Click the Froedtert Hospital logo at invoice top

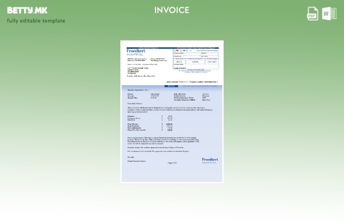(136, 52)
